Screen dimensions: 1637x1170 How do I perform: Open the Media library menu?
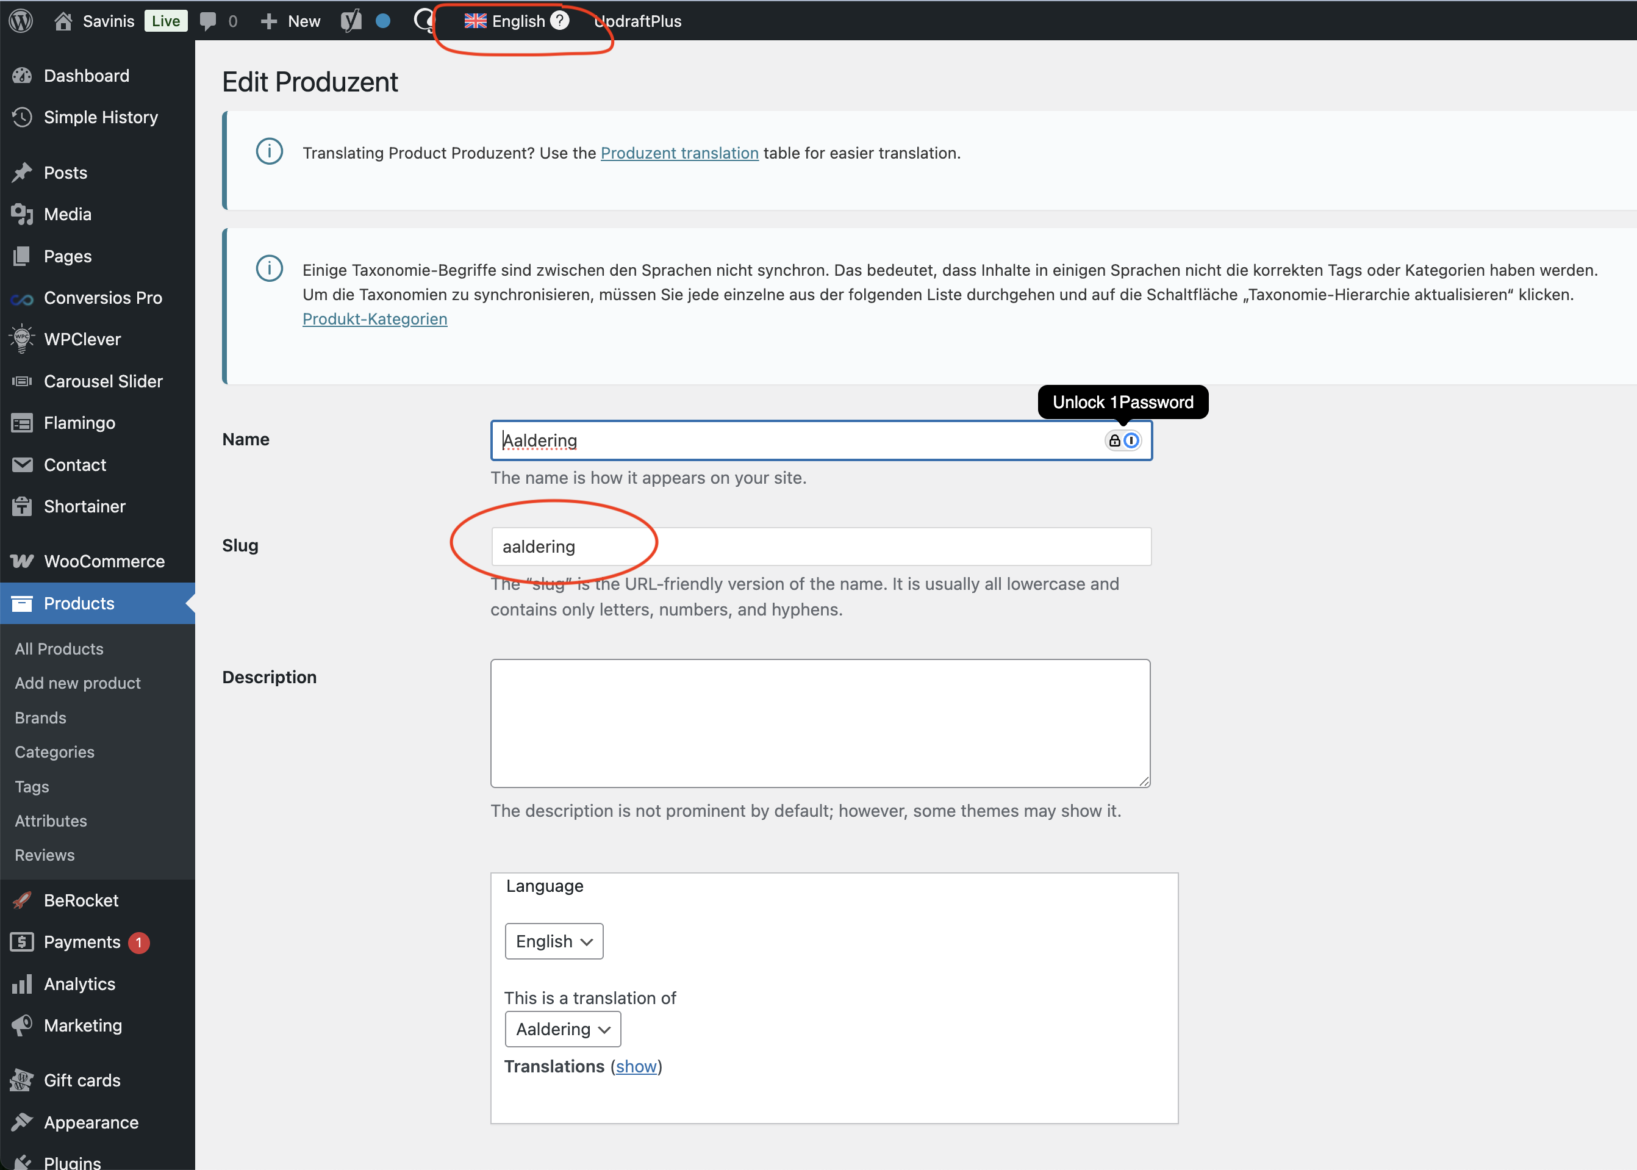click(x=67, y=214)
